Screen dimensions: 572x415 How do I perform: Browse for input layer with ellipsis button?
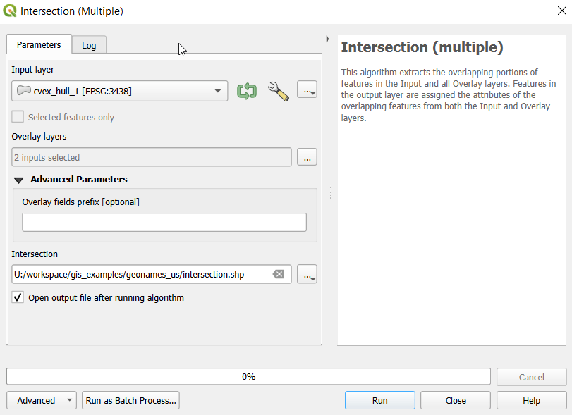click(307, 91)
